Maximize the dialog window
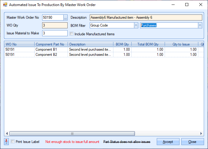This screenshot has height=149, width=208. coord(186,5)
